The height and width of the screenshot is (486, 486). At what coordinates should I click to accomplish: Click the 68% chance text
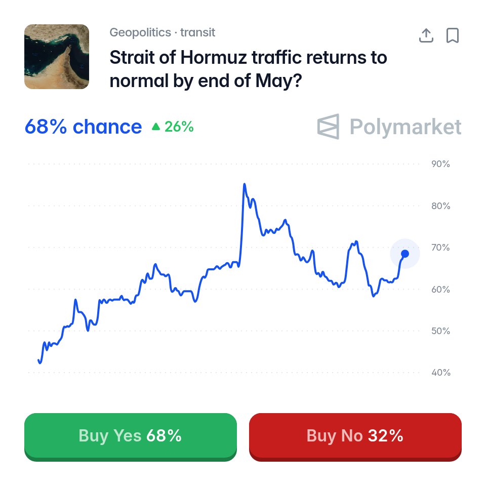pyautogui.click(x=83, y=127)
